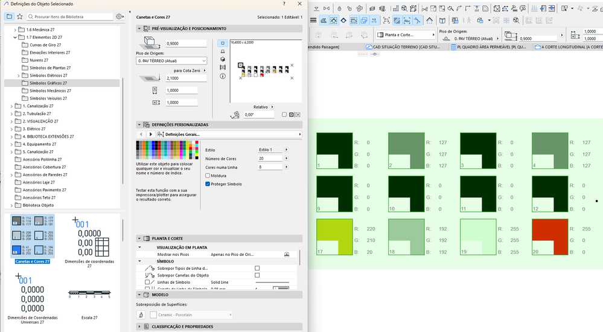This screenshot has width=603, height=332.
Task: Click the library search field
Action: (70, 16)
